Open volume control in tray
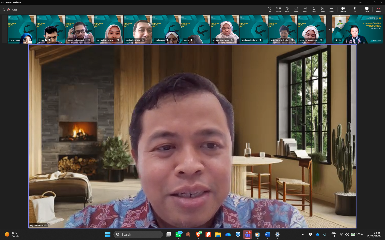This screenshot has width=385, height=240. (x=347, y=234)
